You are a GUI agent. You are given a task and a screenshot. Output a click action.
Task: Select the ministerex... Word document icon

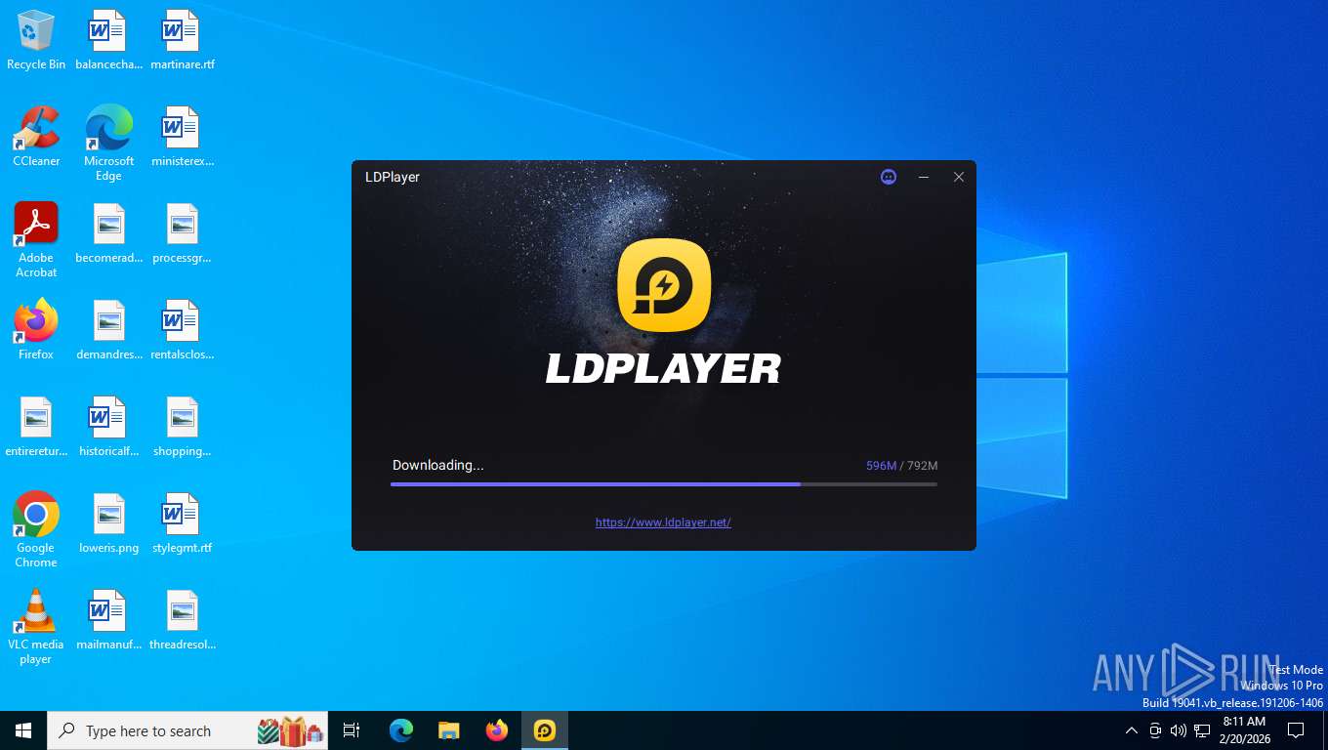click(182, 137)
